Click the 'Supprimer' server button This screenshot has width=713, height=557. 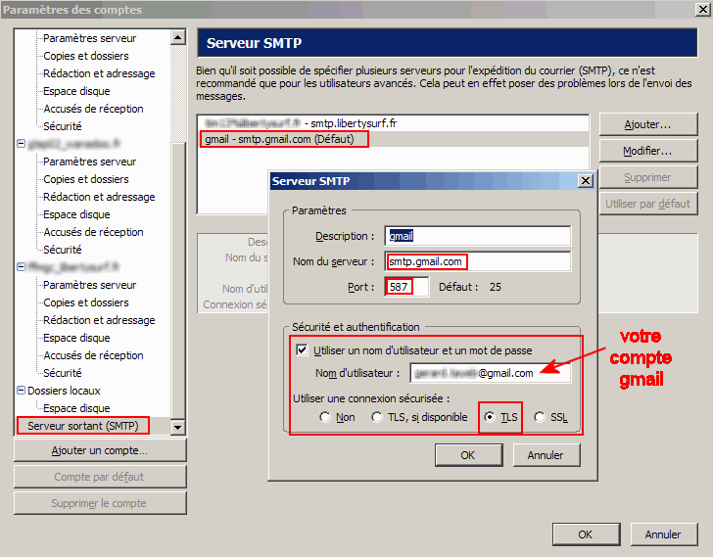[x=648, y=177]
